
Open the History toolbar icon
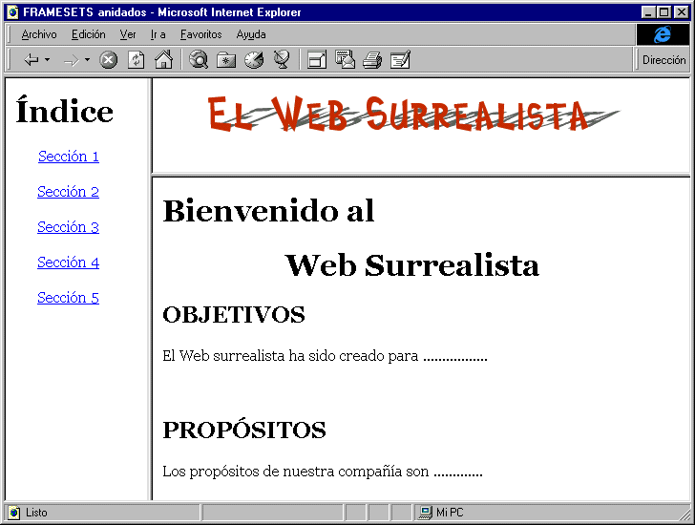(254, 60)
